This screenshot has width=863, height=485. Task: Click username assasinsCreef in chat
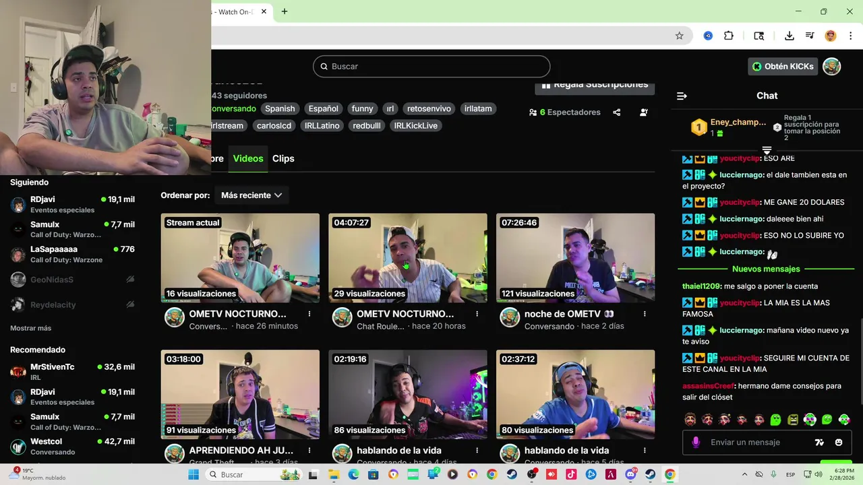tap(708, 386)
